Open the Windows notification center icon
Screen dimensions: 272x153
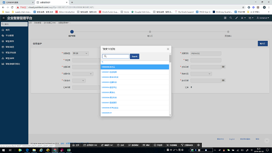pyautogui.click(x=267, y=150)
